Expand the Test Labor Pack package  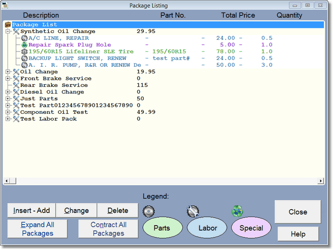(x=8, y=119)
